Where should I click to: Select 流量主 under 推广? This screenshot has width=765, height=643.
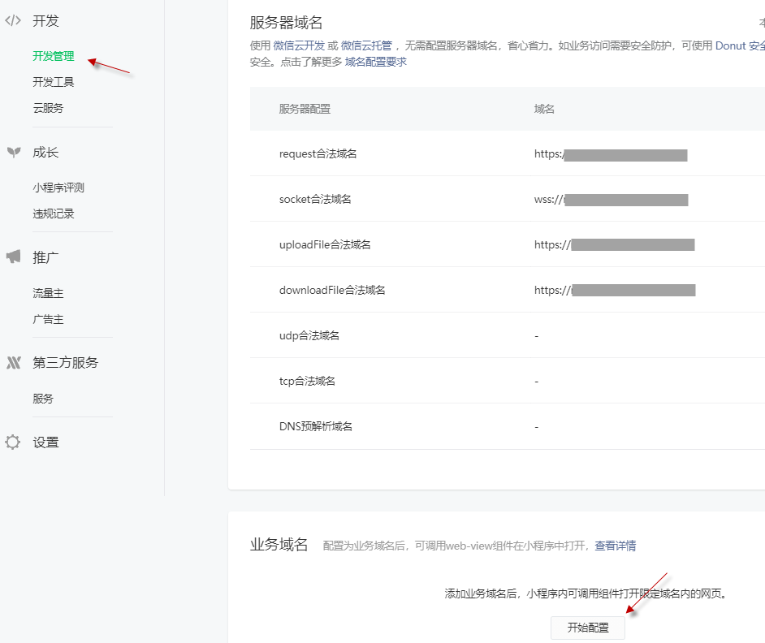48,293
